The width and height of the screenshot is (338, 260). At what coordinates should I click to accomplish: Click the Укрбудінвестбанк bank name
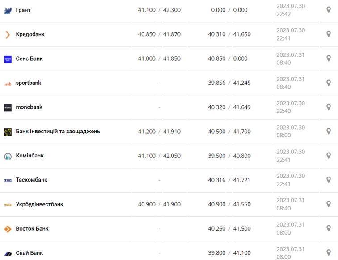coord(39,204)
